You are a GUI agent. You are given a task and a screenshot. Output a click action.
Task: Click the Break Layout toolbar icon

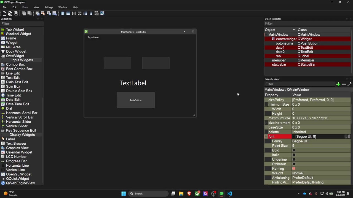click(97, 13)
